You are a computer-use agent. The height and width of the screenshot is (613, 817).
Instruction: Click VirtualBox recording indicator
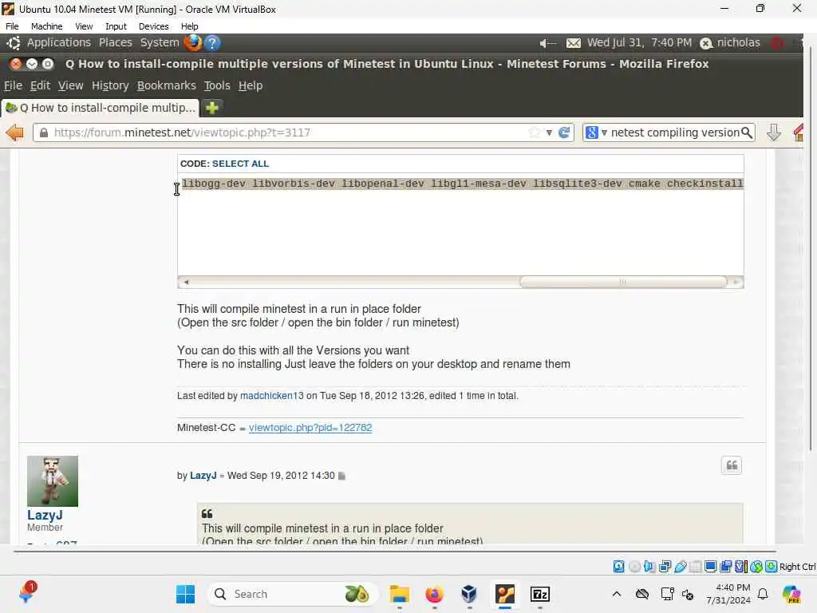726,567
